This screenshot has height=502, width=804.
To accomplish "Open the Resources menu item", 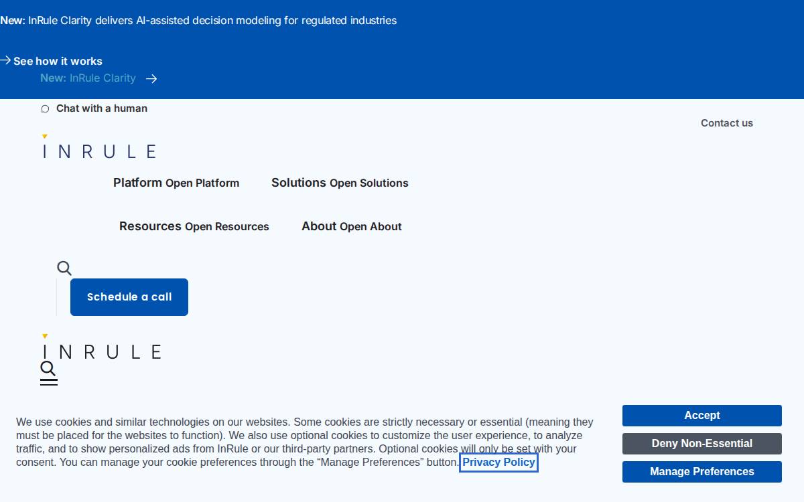I will pyautogui.click(x=150, y=226).
